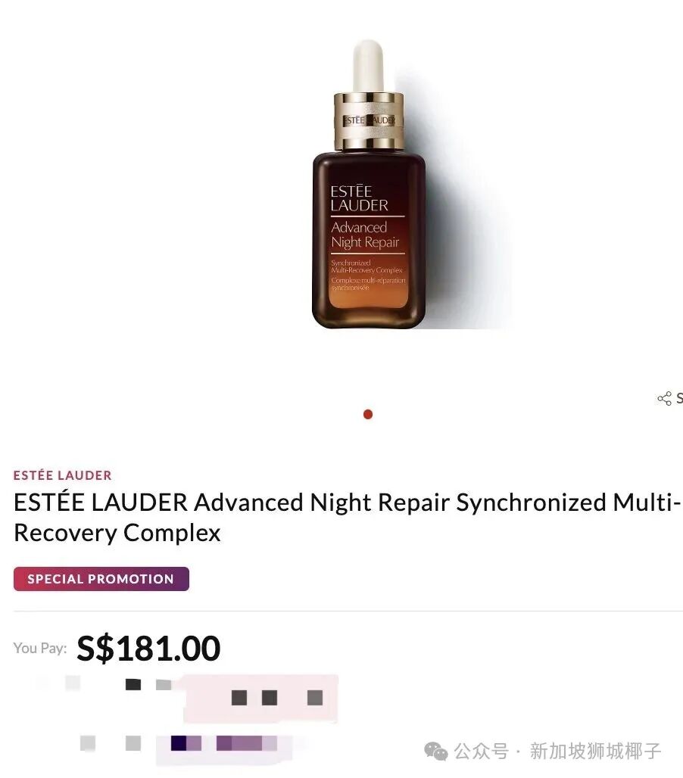Screen dimensions: 683x778
Task: Select the red image carousel dot
Action: (x=368, y=414)
